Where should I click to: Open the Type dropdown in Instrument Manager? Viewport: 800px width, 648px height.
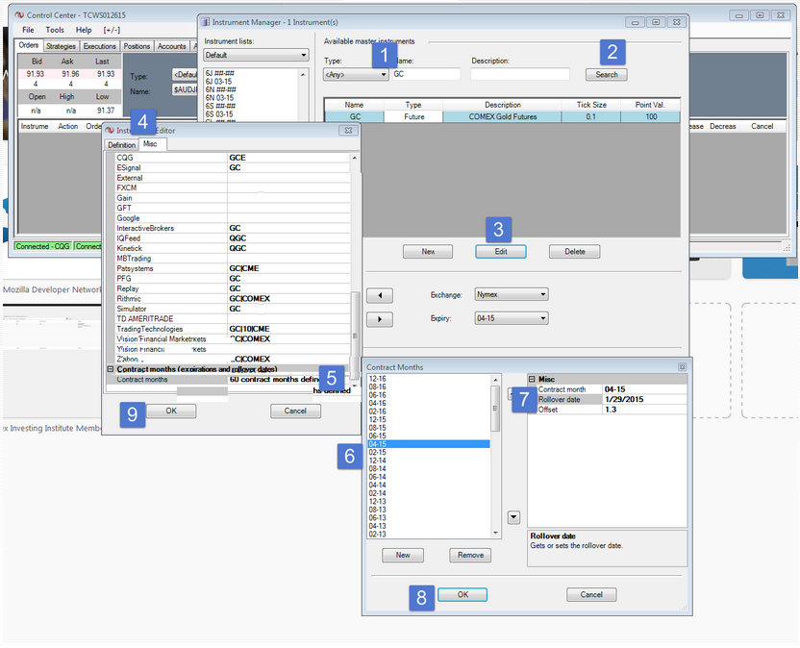(356, 74)
